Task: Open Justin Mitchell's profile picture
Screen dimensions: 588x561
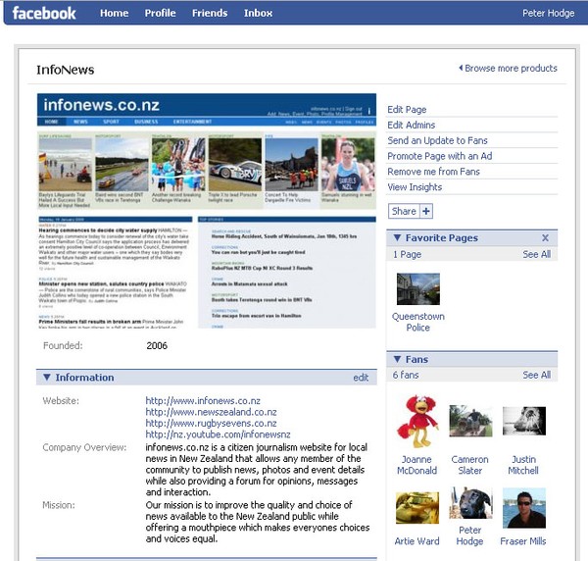Action: (x=523, y=421)
